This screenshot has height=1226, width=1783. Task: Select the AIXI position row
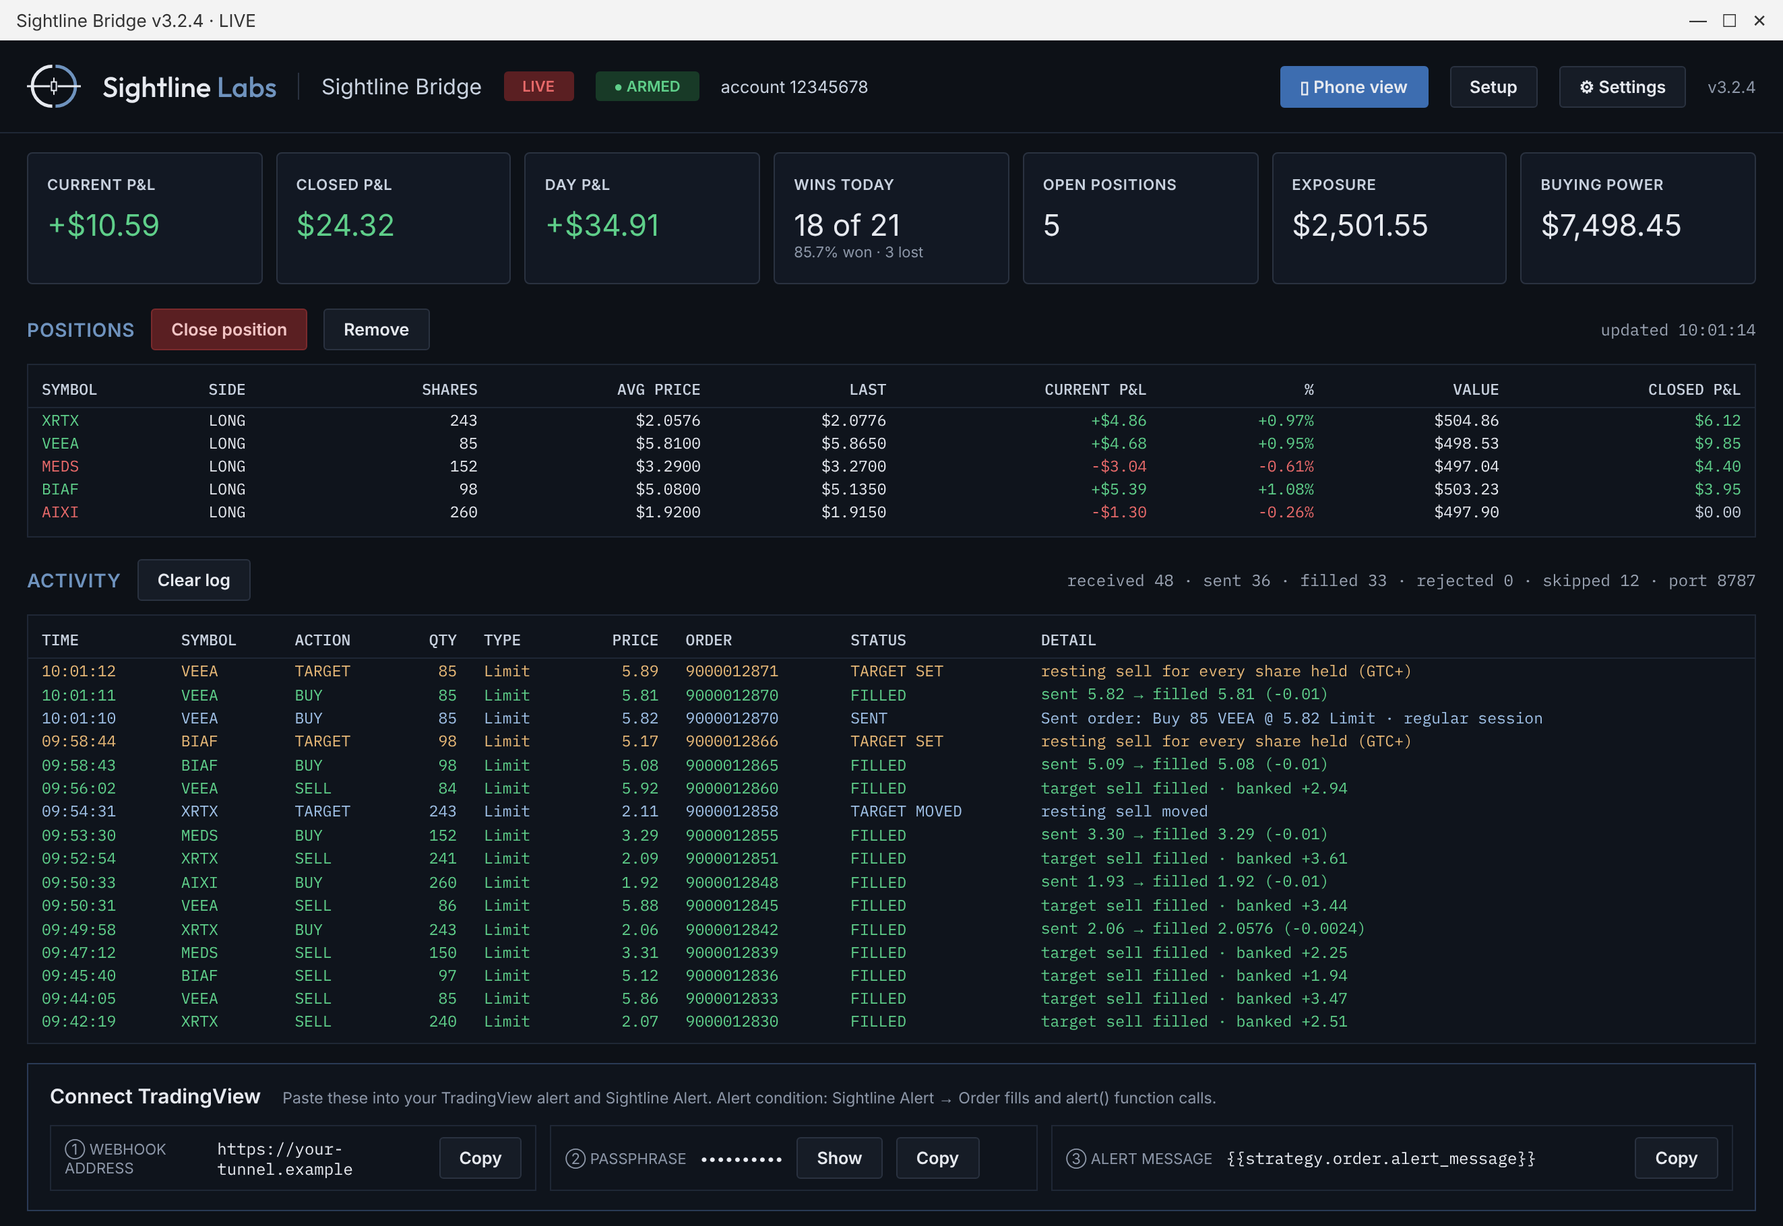[x=891, y=511]
